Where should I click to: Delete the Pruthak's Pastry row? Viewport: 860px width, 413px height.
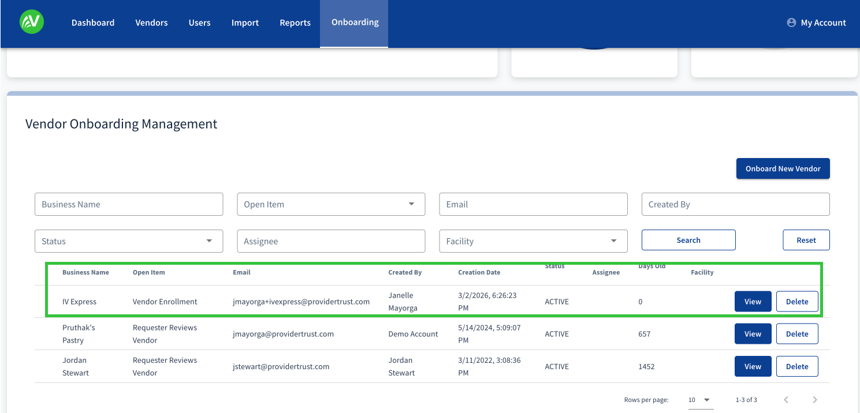[x=796, y=334]
